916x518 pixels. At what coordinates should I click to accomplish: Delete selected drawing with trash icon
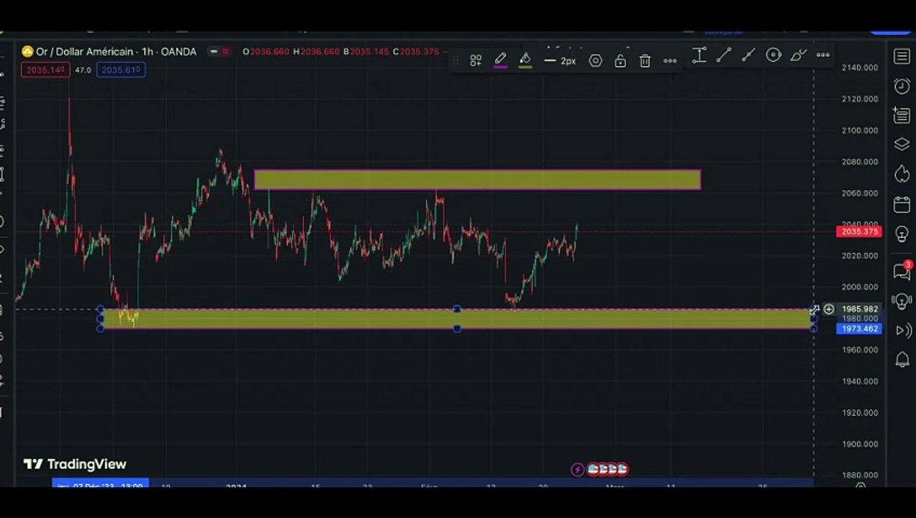[645, 61]
